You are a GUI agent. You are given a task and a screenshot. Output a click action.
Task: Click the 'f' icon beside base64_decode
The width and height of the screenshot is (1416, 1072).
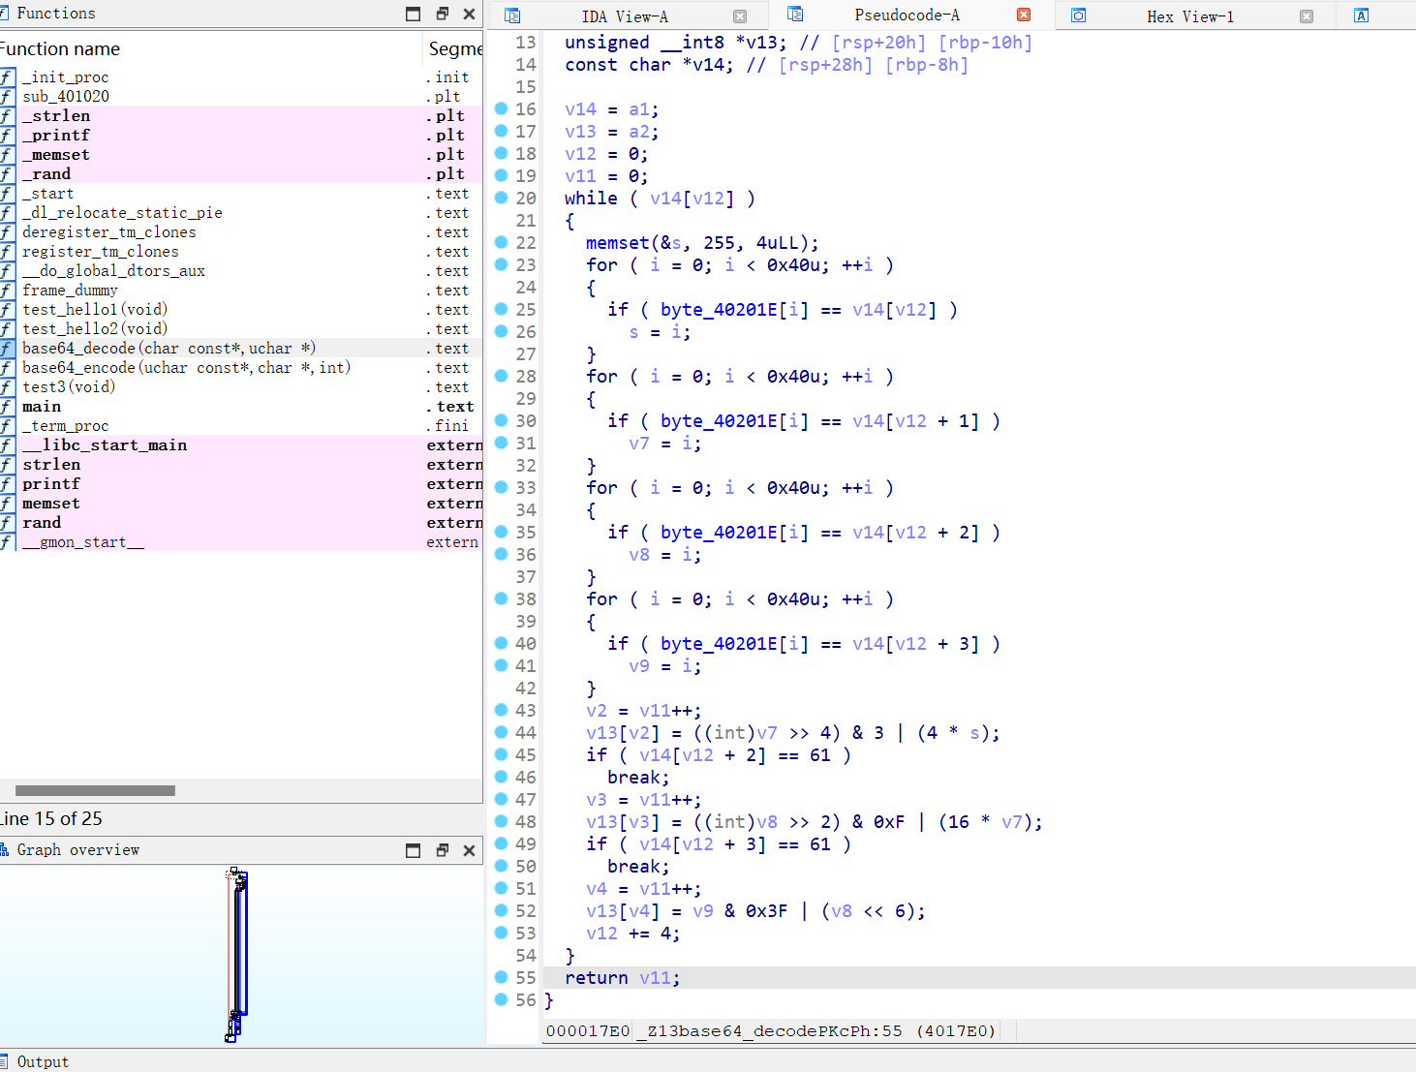[x=7, y=348]
